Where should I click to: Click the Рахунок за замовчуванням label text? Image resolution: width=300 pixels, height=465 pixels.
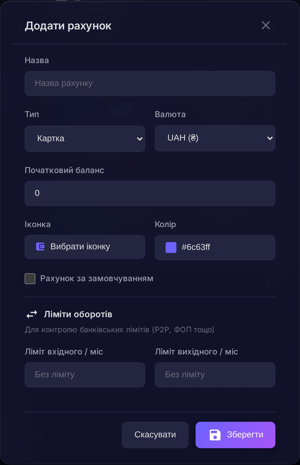pos(97,278)
